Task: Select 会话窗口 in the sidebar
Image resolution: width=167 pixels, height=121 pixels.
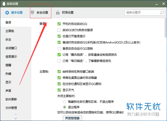Action: pos(16,48)
